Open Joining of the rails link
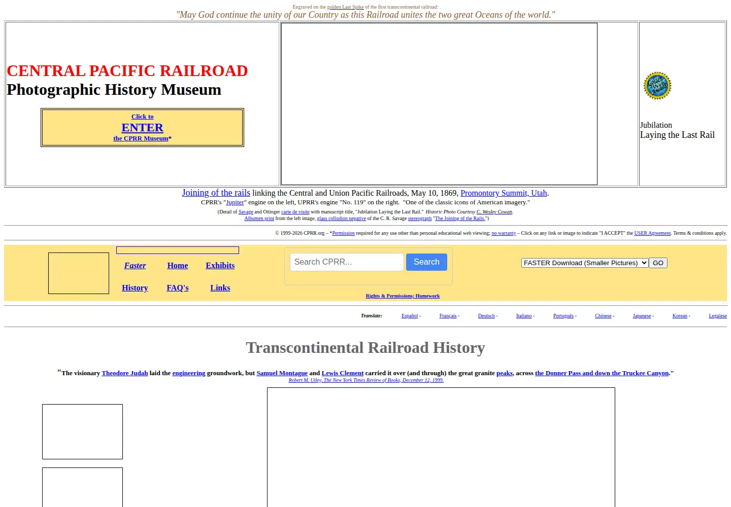Image resolution: width=731 pixels, height=507 pixels. (x=216, y=193)
